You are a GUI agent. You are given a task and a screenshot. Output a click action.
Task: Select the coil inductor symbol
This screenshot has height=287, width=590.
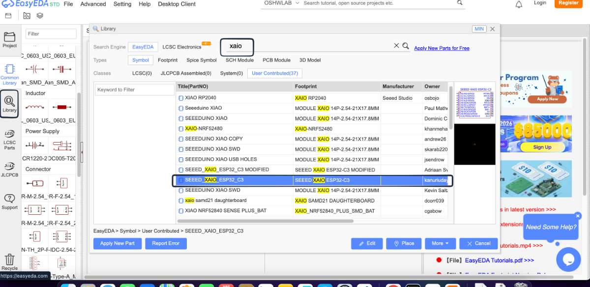(x=35, y=107)
